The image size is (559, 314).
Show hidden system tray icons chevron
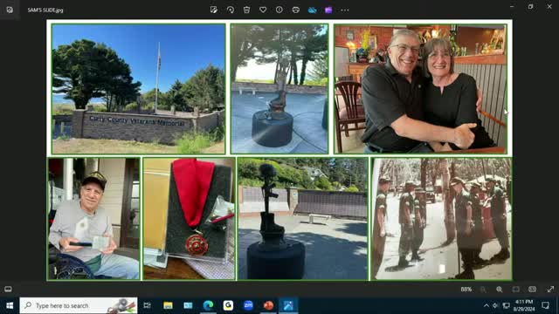[487, 305]
